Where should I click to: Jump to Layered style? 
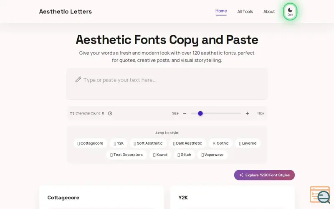[x=248, y=143]
